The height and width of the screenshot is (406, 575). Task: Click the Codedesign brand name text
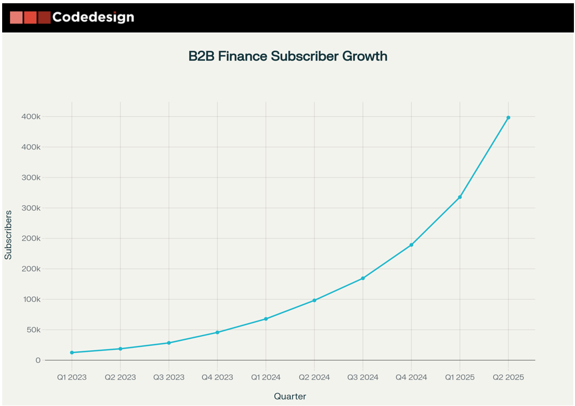tap(93, 17)
